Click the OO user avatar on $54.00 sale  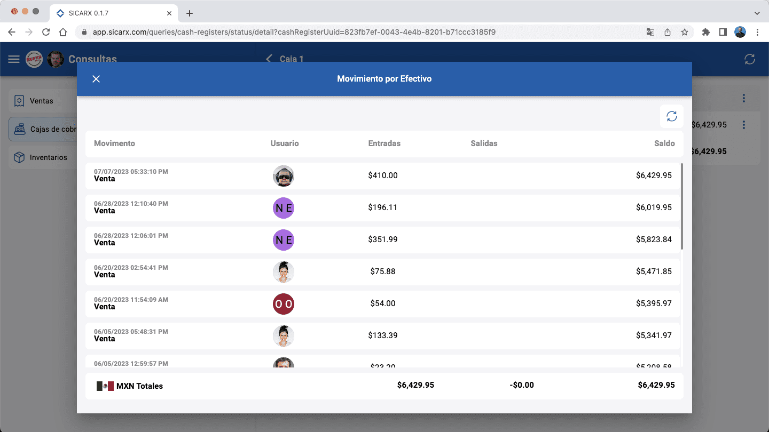coord(284,304)
